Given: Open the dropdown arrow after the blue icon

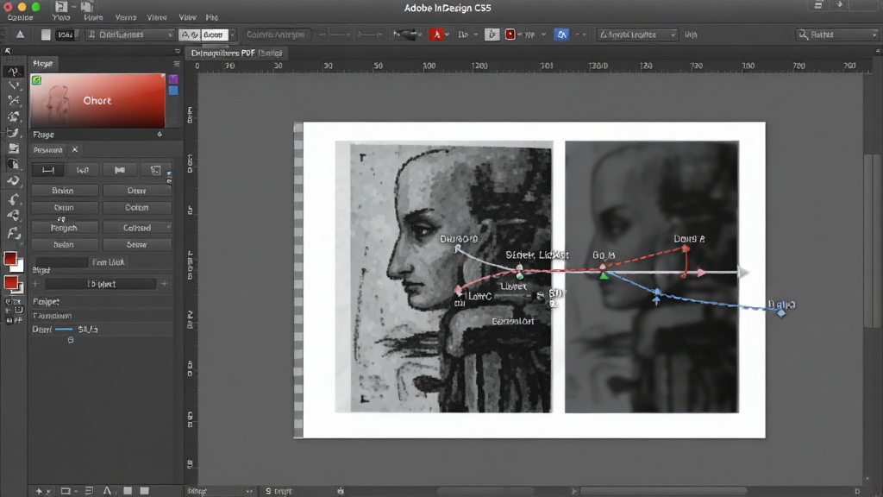Looking at the screenshot, I should (584, 35).
